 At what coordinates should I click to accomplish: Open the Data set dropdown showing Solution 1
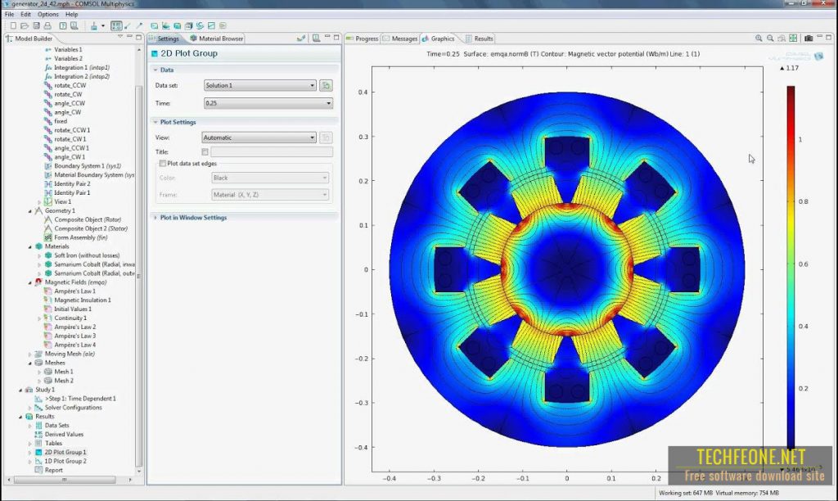click(x=259, y=86)
